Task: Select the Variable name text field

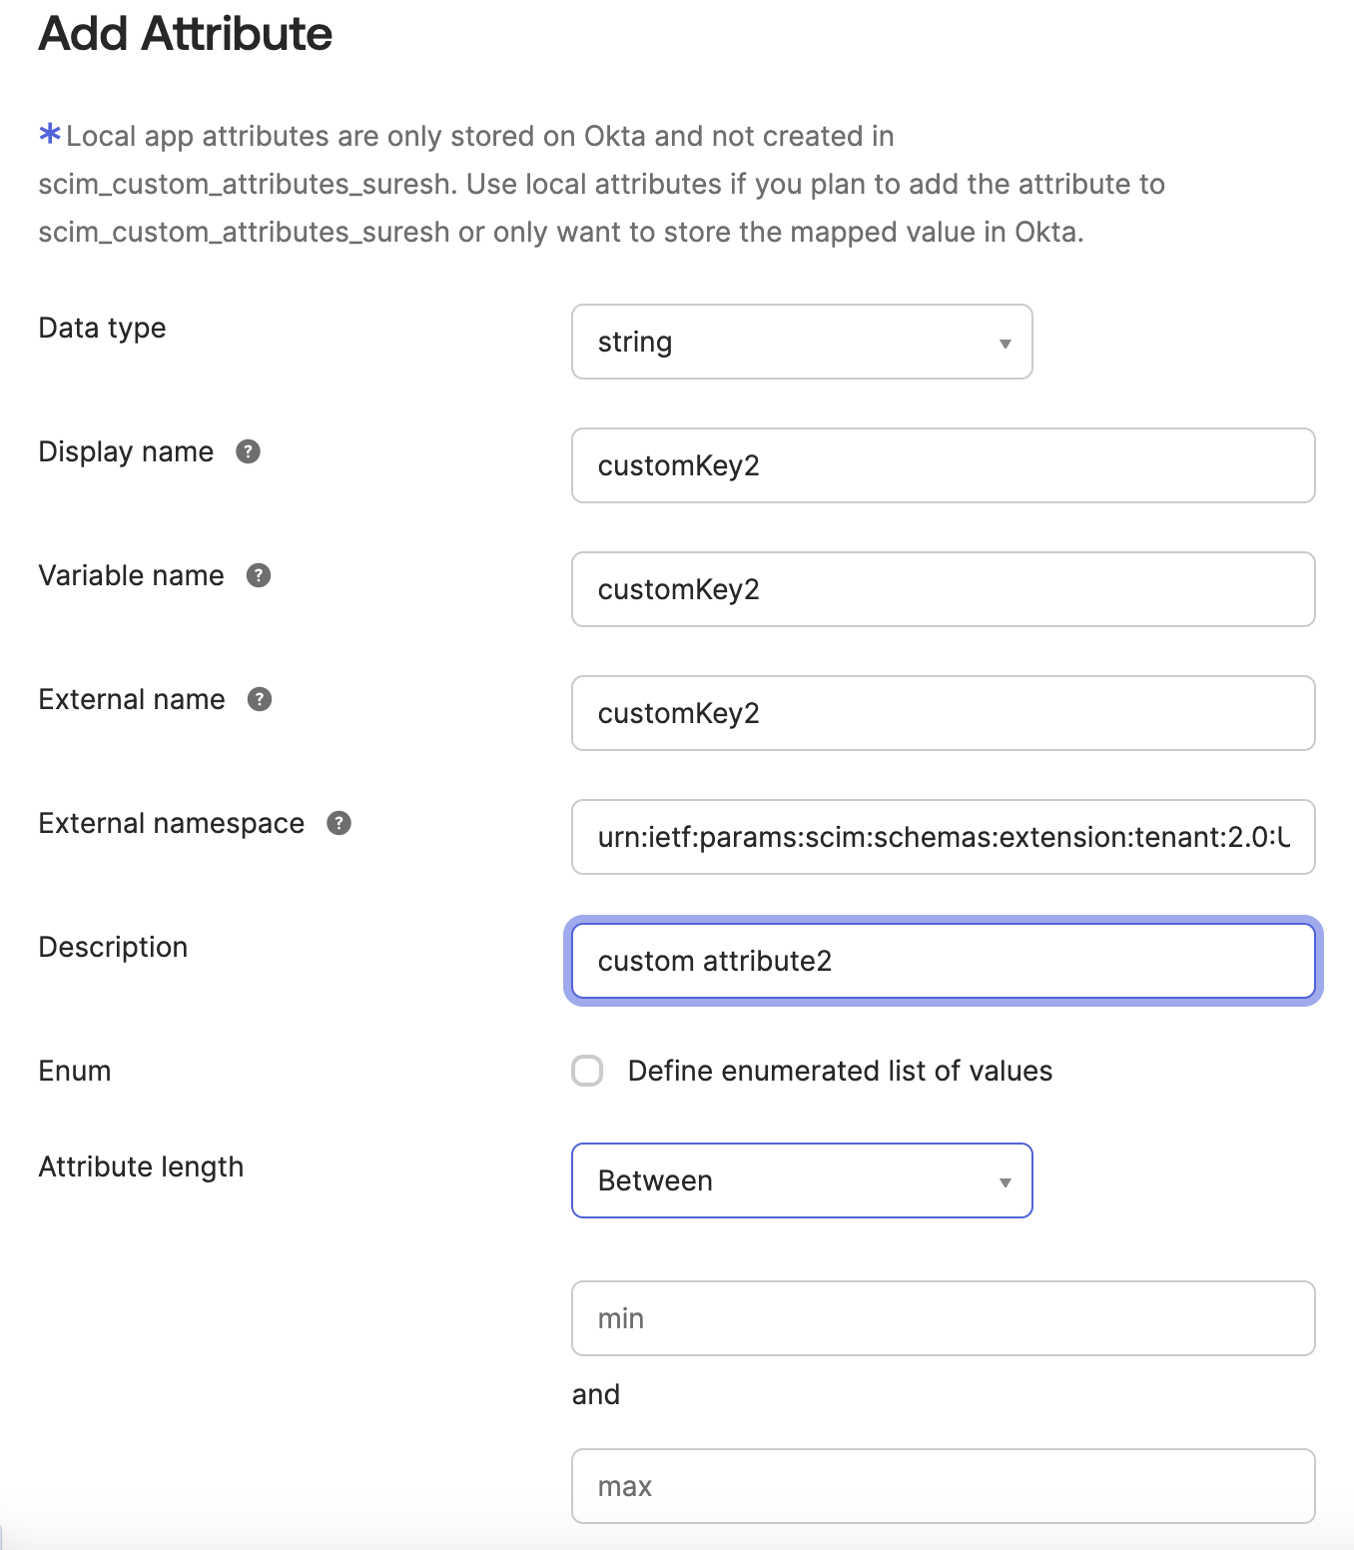Action: (942, 589)
